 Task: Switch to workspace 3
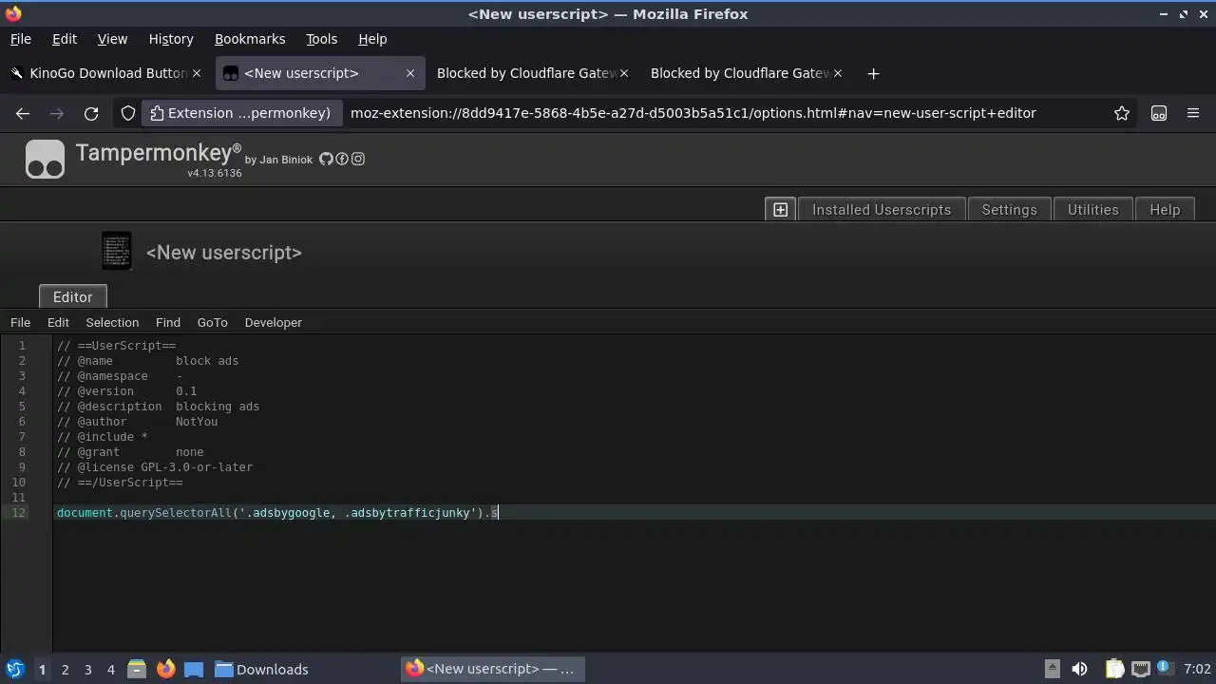tap(87, 670)
